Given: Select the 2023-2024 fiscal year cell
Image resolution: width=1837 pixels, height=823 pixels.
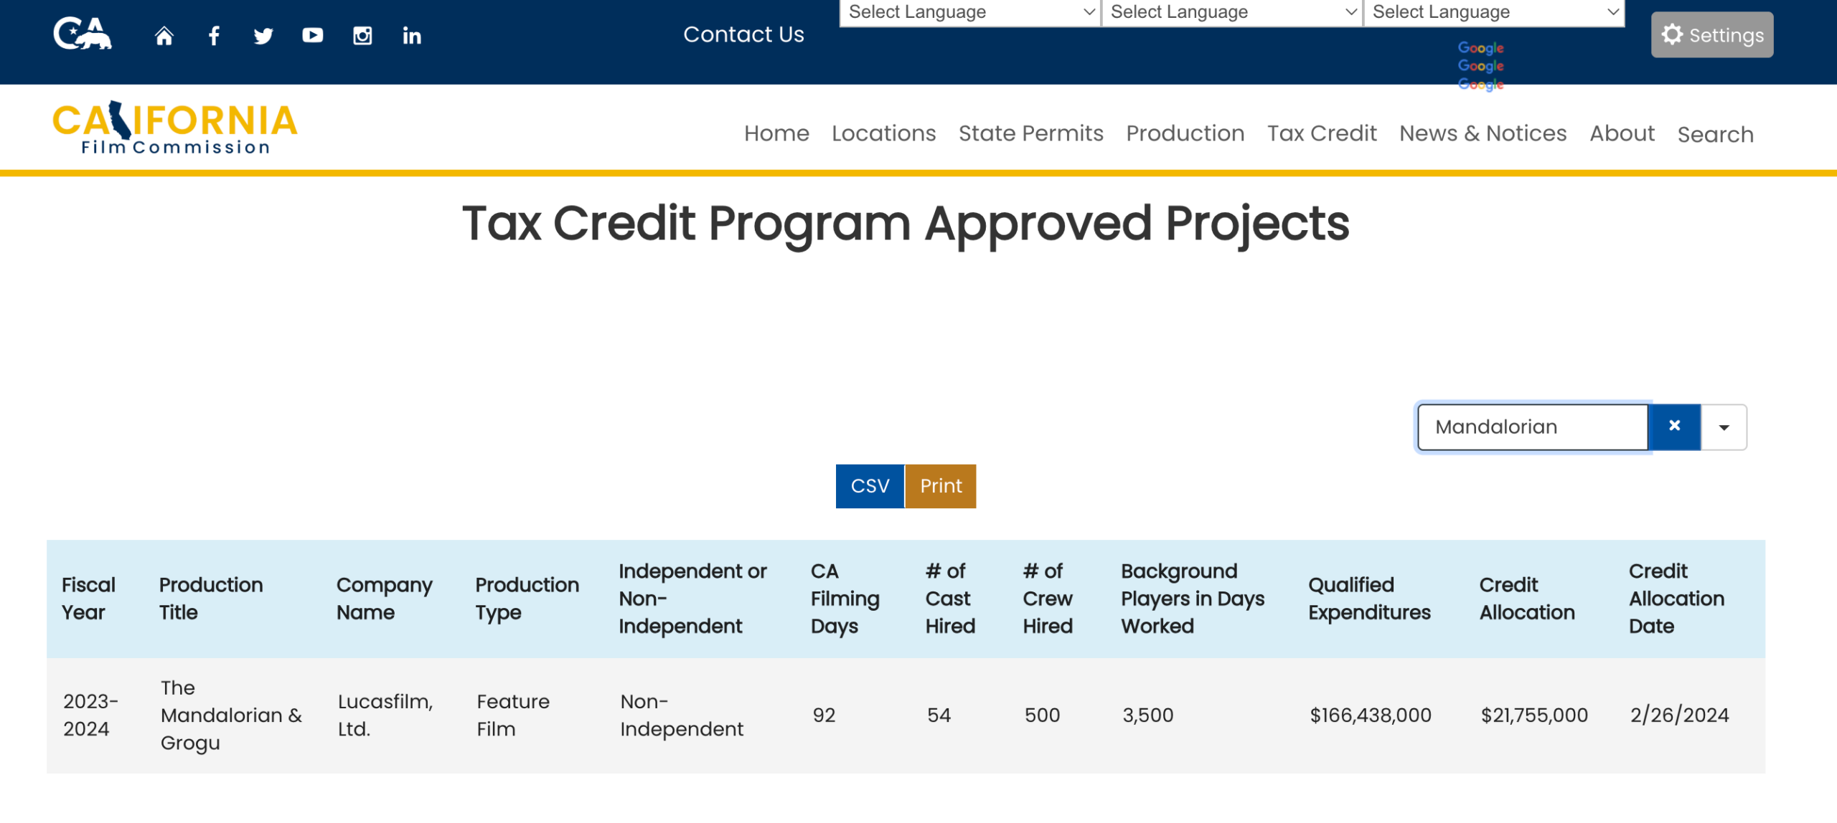Looking at the screenshot, I should click(x=91, y=715).
